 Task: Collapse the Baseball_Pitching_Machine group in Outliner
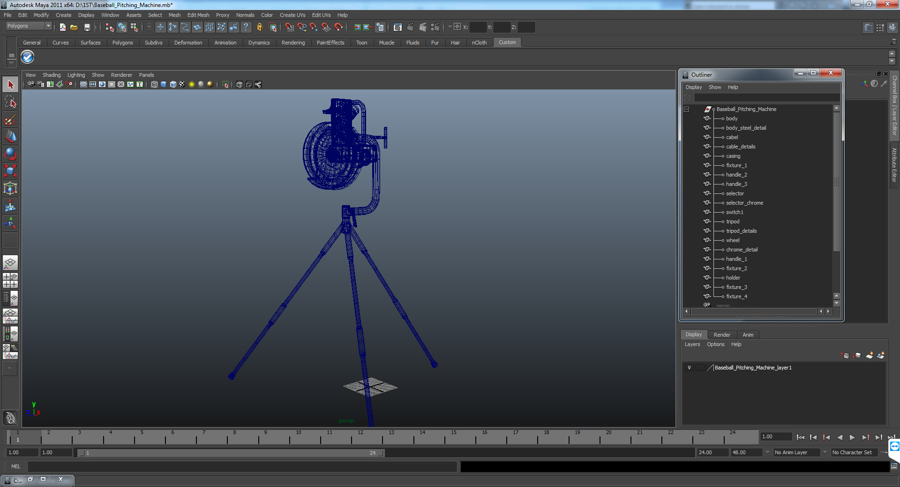687,109
